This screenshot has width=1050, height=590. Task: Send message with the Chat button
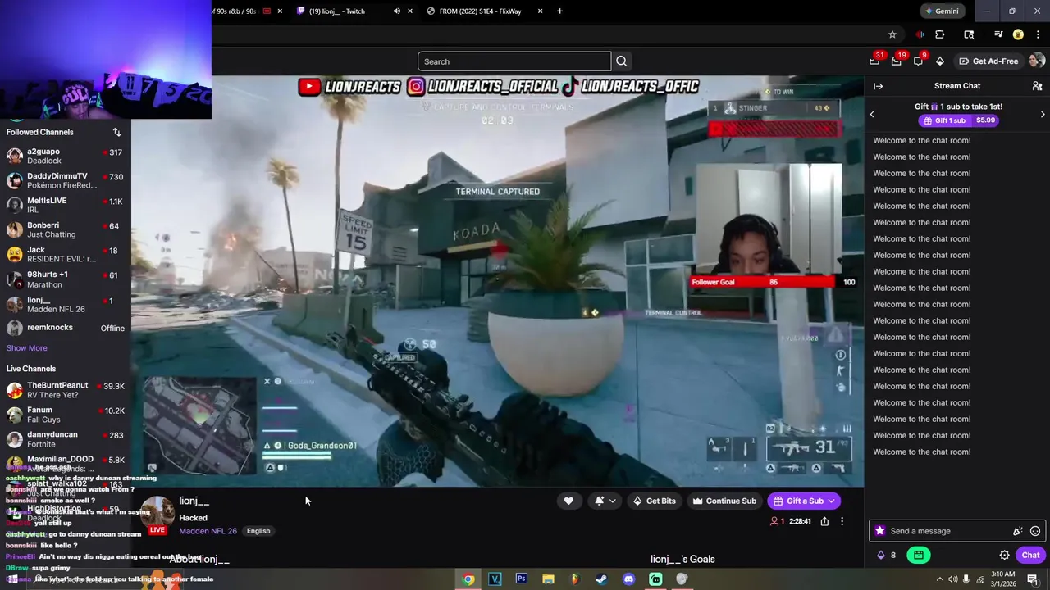(x=1030, y=555)
